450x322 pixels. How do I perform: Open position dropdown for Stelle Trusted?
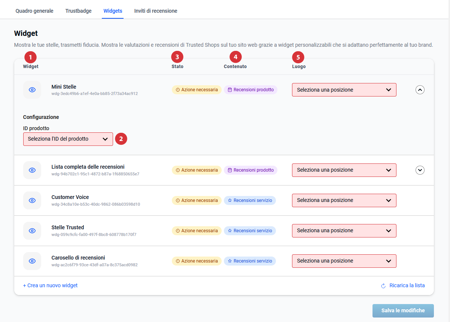344,231
